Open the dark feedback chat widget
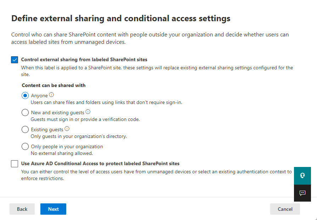Image resolution: width=317 pixels, height=220 pixels. coord(302,193)
